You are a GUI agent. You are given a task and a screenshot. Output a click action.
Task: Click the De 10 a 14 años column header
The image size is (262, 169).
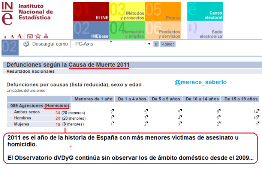202,99
